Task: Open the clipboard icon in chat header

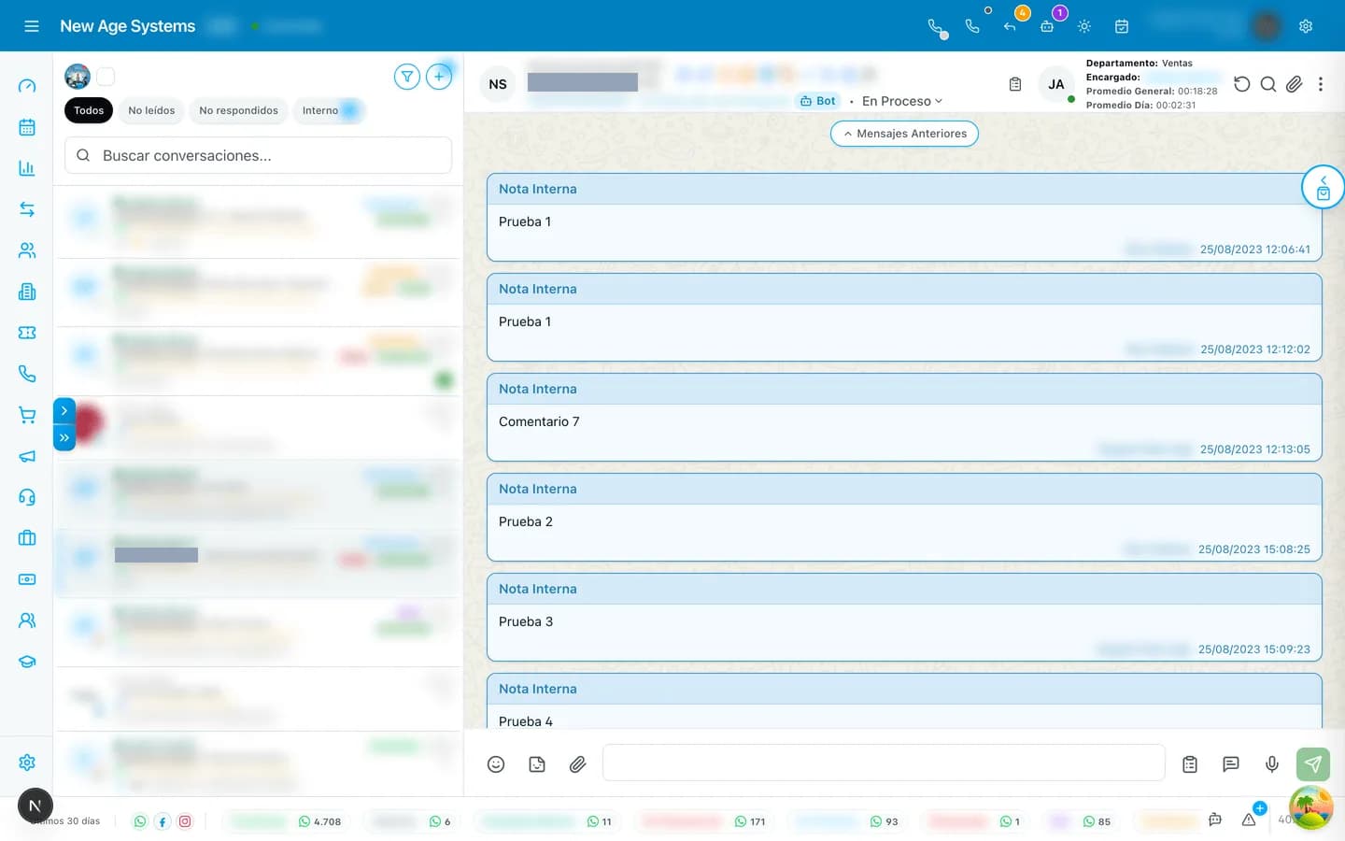Action: (x=1015, y=84)
